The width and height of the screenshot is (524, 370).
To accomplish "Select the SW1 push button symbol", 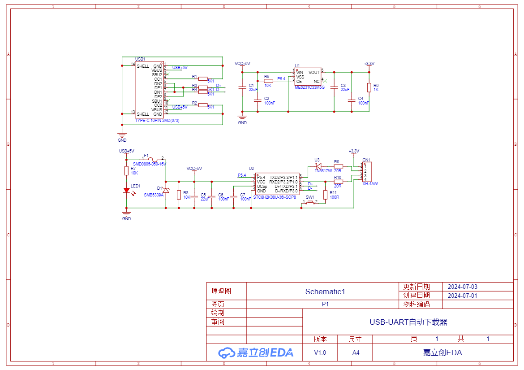I will click(x=310, y=202).
